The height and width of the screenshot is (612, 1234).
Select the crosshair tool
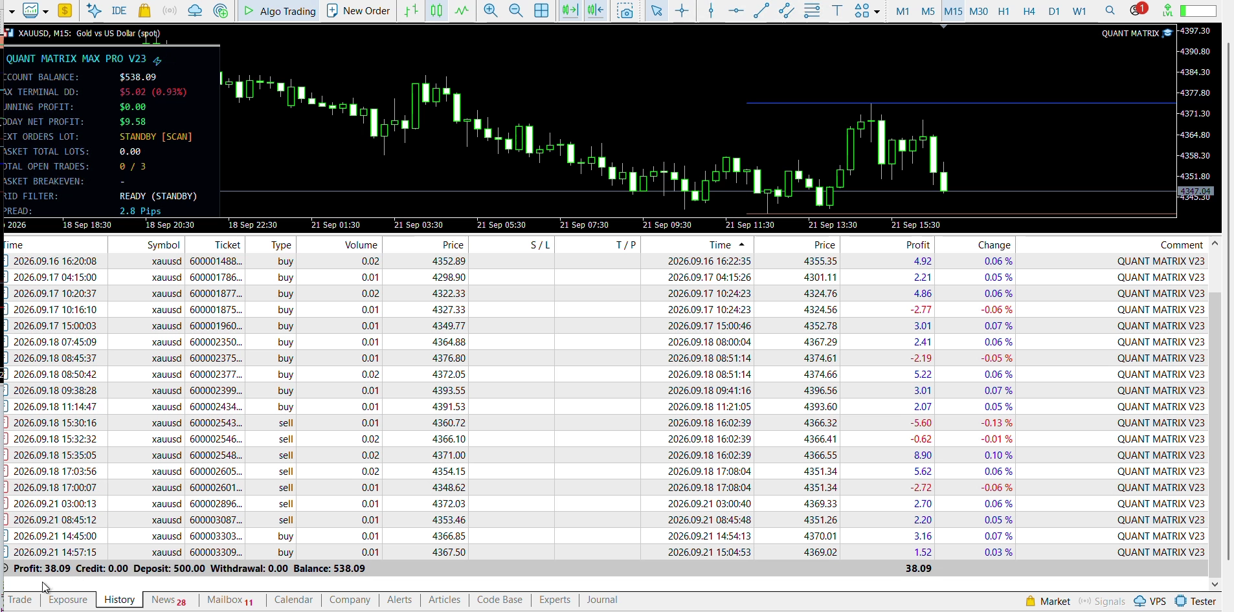(682, 10)
